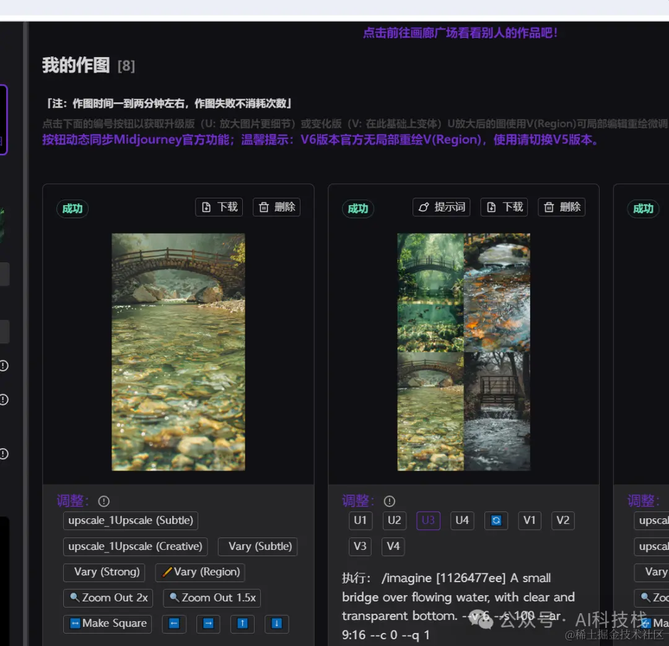Upscale image one with U1
The height and width of the screenshot is (646, 669).
[x=360, y=521]
